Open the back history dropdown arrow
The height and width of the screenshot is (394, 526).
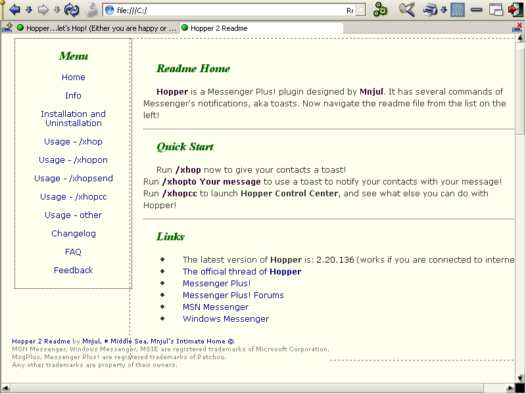tap(29, 10)
